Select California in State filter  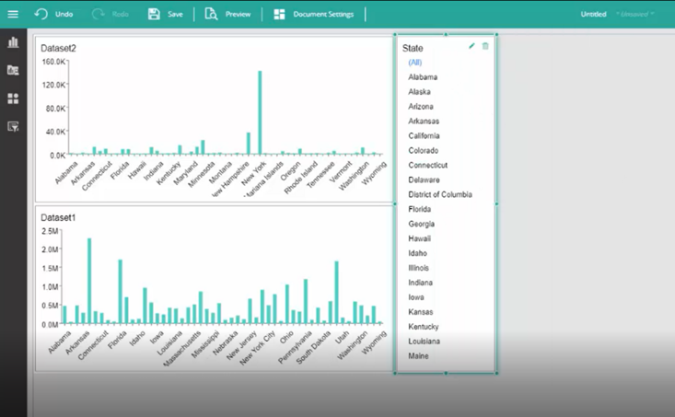tap(425, 136)
